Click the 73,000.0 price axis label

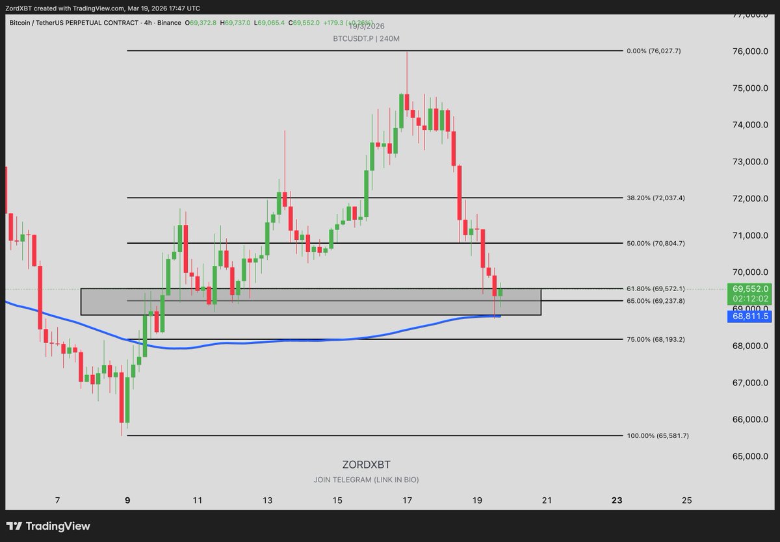[x=751, y=162]
